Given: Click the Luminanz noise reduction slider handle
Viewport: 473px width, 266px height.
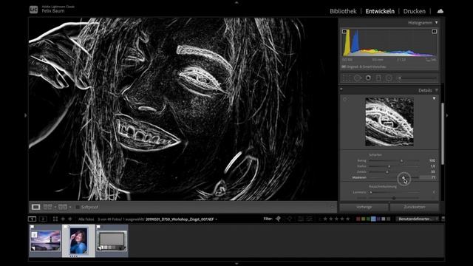Looking at the screenshot, I should tap(371, 192).
